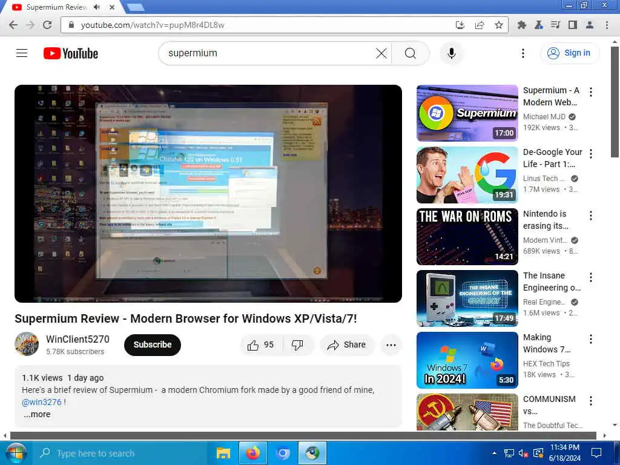Open YouTube settings three-dot menu
620x465 pixels.
pos(523,53)
